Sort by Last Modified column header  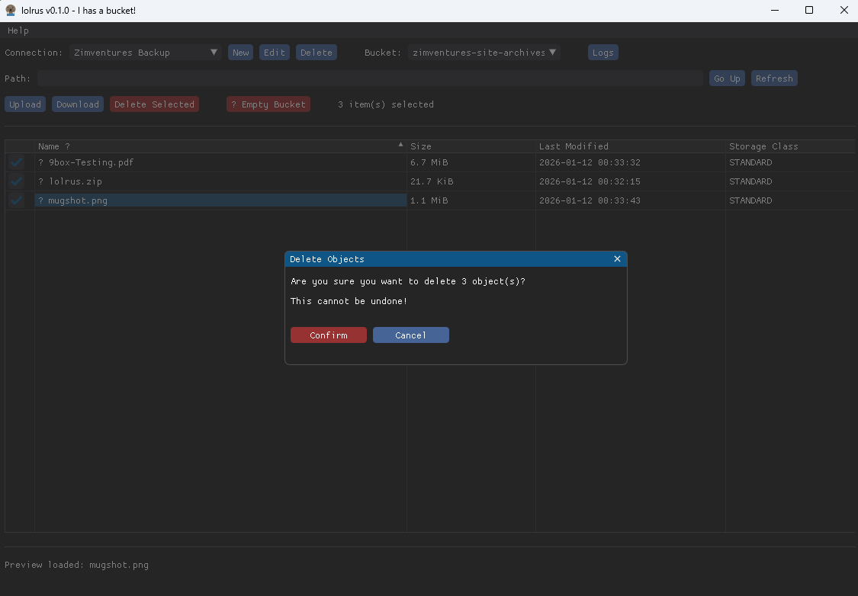tap(574, 146)
